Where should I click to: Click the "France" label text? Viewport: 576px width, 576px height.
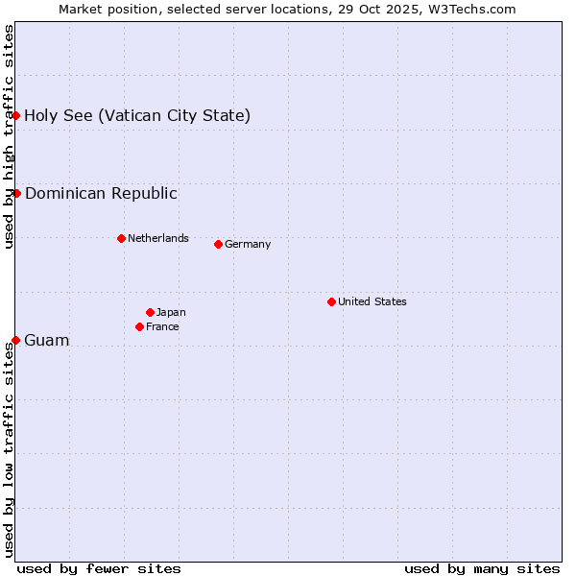point(162,326)
